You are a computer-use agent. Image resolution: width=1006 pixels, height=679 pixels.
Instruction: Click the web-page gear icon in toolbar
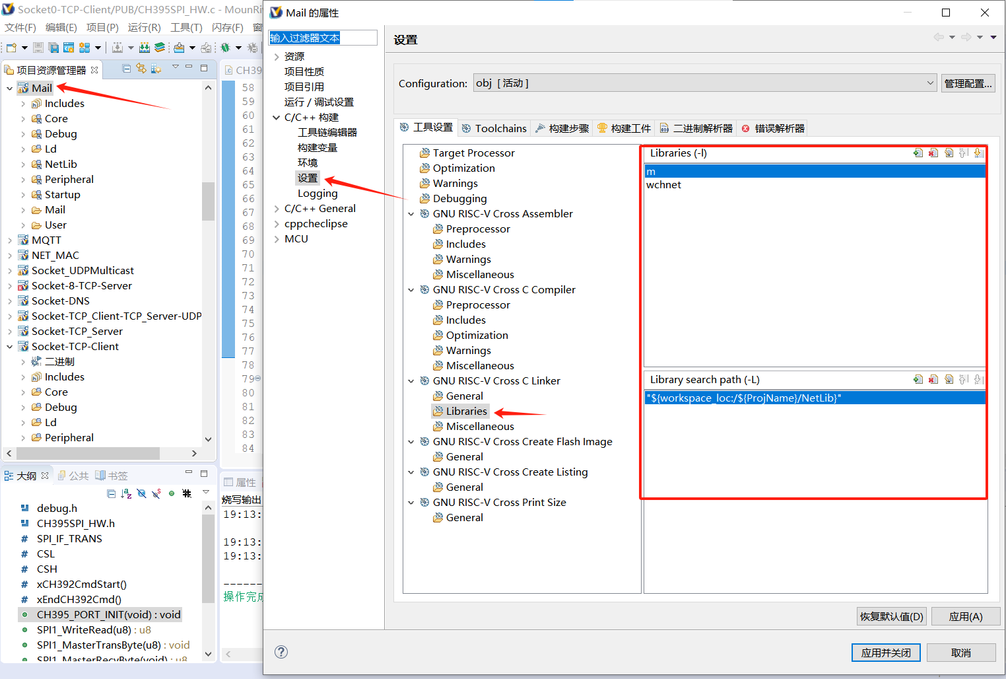69,48
